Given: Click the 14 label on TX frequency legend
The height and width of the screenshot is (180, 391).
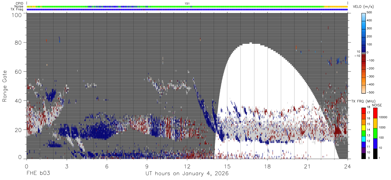Looking at the screenshot, I should 368,130.
